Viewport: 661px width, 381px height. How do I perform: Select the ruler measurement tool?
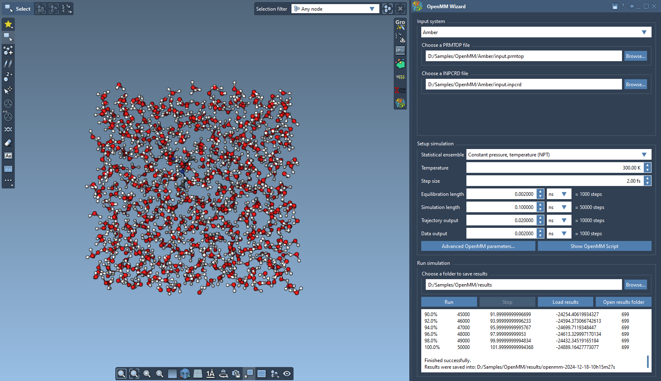pos(8,169)
